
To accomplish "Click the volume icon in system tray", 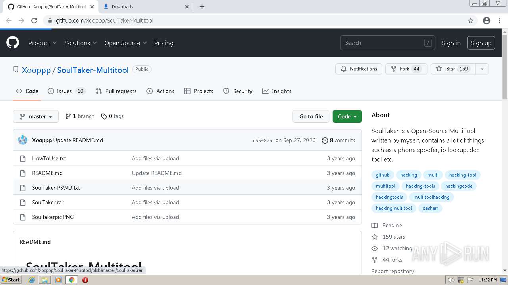I will (x=451, y=280).
